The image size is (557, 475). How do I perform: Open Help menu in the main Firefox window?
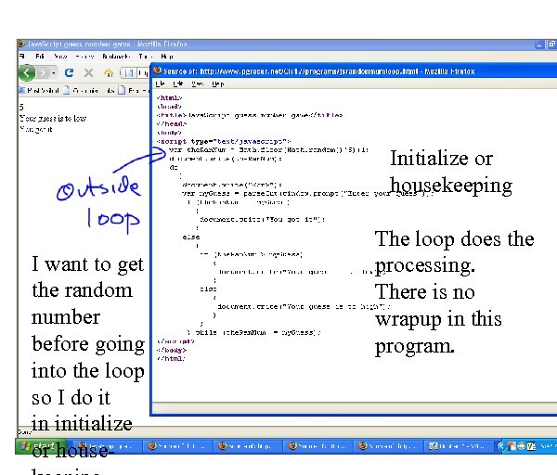click(x=167, y=56)
